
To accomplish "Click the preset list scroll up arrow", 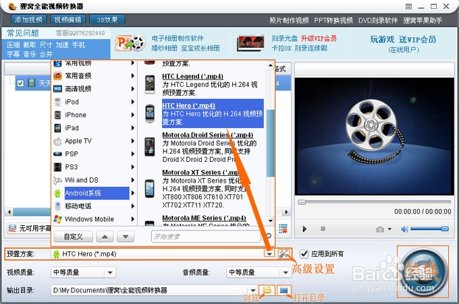I will pyautogui.click(x=271, y=66).
